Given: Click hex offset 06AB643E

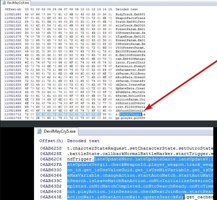Looking at the screenshot, I should 51,197.
